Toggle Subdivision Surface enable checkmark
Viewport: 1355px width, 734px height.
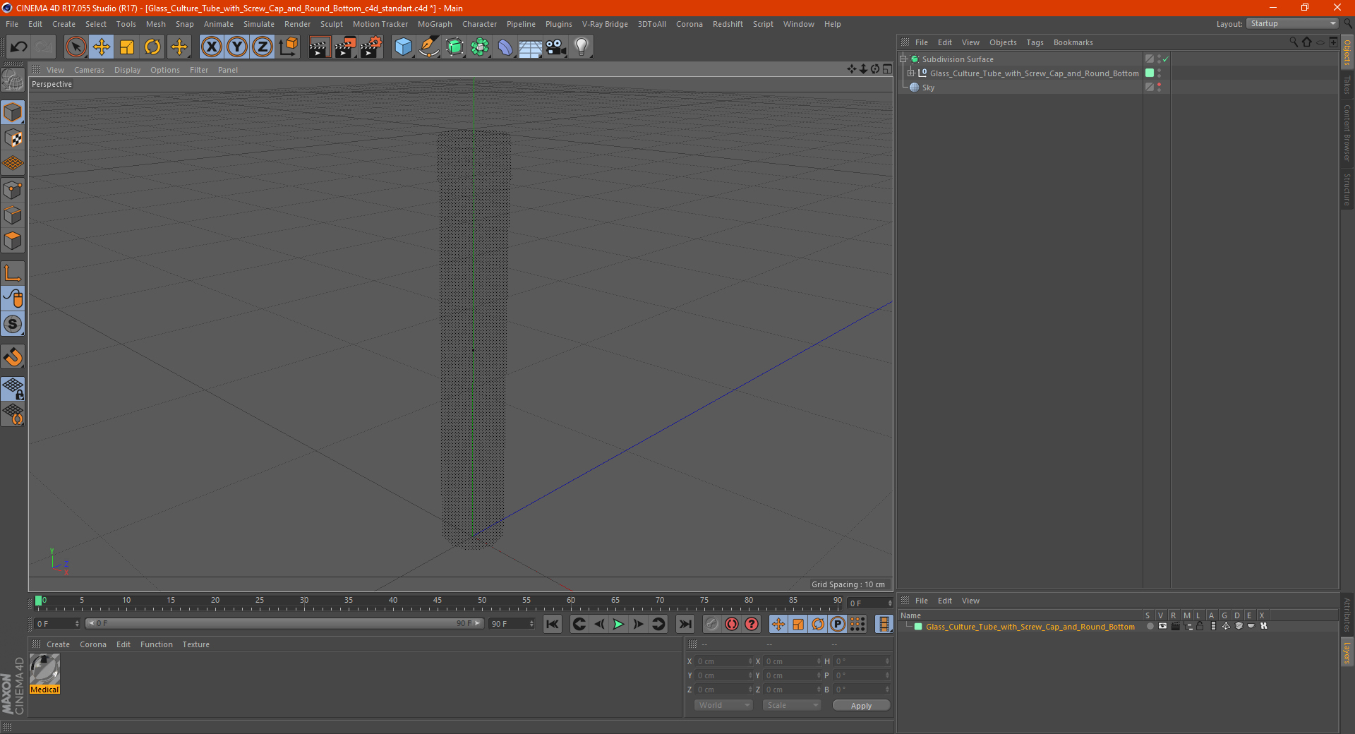click(1166, 59)
